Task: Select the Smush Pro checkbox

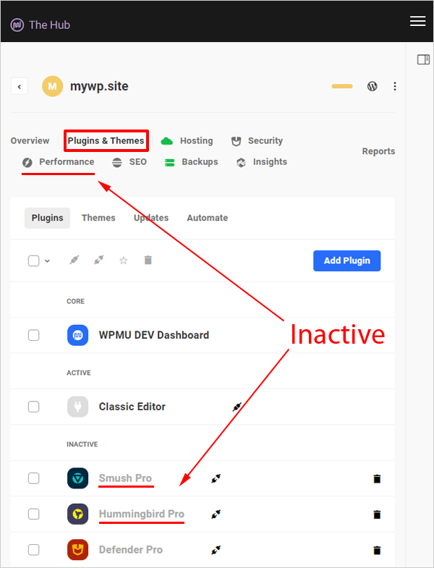Action: pyautogui.click(x=33, y=478)
